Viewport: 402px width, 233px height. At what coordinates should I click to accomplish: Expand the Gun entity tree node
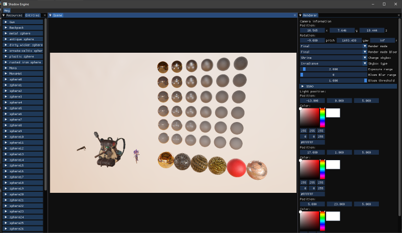point(6,22)
